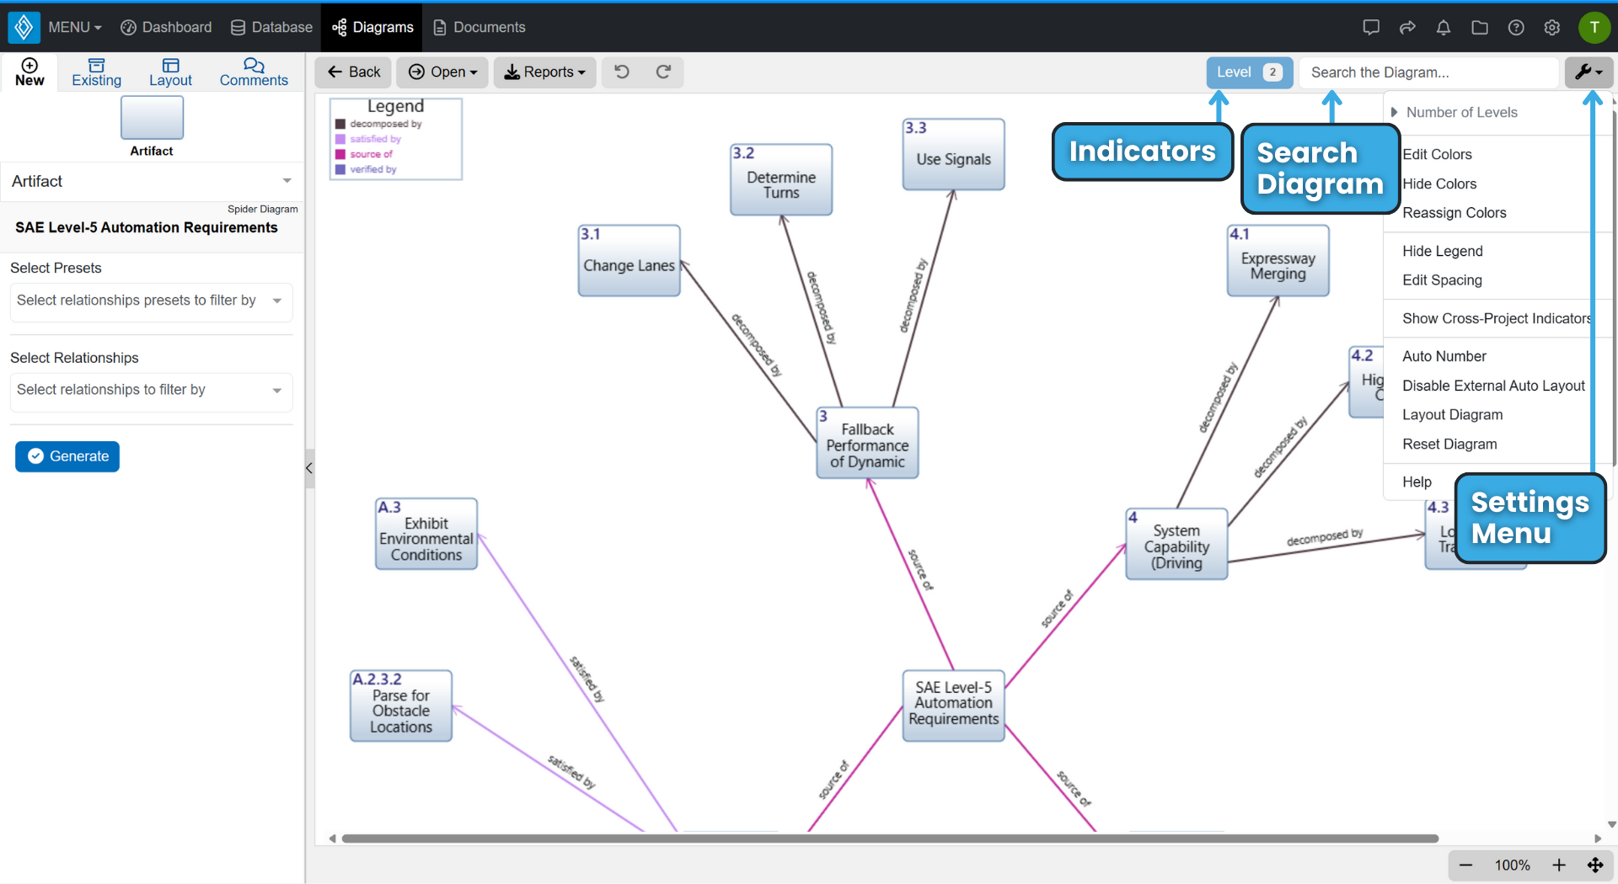The height and width of the screenshot is (884, 1618).
Task: Switch to the Comments tab
Action: click(x=254, y=72)
